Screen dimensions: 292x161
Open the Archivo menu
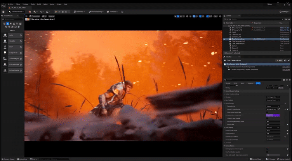click(11, 4)
